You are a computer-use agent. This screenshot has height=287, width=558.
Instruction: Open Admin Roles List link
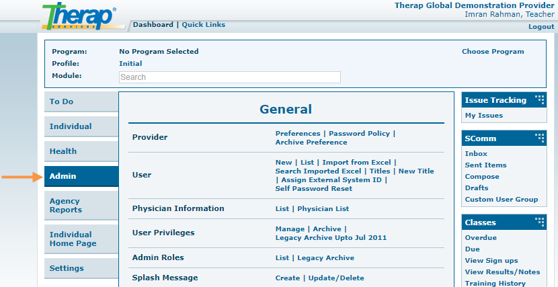(282, 258)
